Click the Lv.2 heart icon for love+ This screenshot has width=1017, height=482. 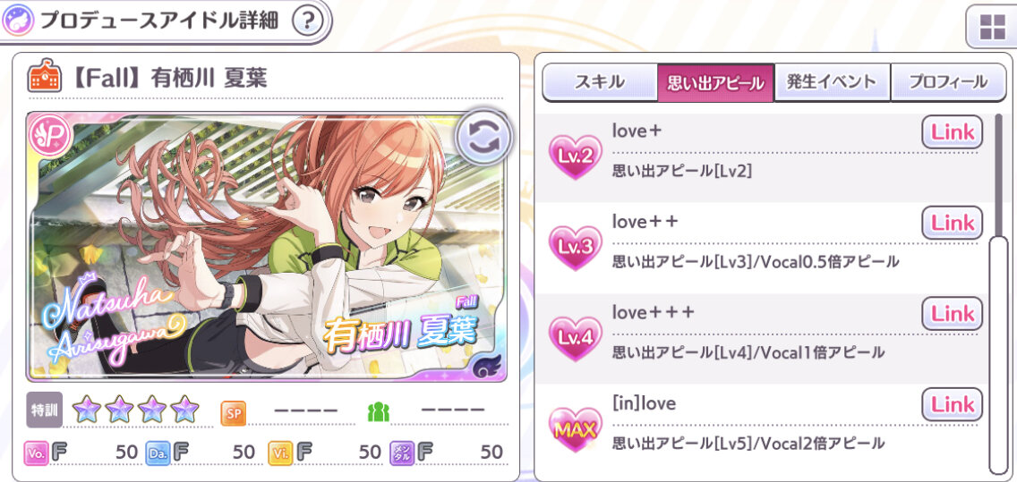pos(575,157)
